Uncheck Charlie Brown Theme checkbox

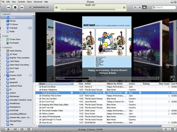(x=40, y=93)
